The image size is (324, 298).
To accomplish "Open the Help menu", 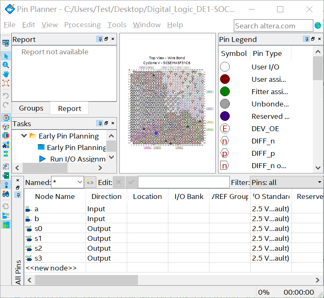I will [175, 25].
